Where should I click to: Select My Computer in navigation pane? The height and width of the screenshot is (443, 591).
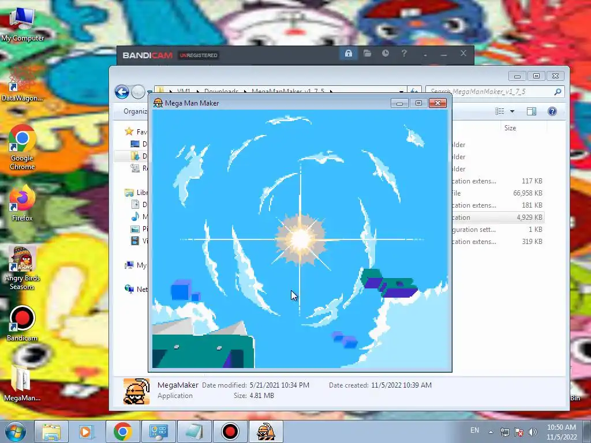pyautogui.click(x=136, y=265)
